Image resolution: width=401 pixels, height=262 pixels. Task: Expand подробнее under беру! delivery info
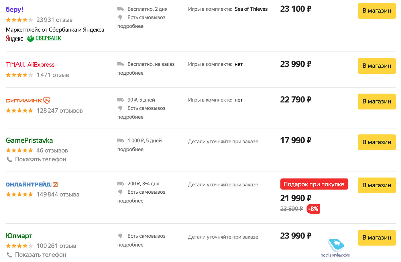click(130, 26)
